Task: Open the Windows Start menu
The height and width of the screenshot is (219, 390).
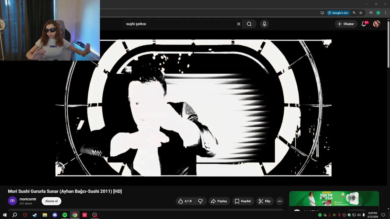Action: [5, 215]
